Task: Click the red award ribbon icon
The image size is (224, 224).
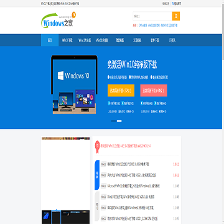Action: pos(97,146)
